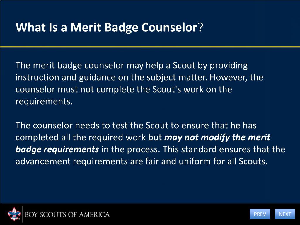The image size is (300, 225).
Task: Click the word 'Counselor' in the heading
Action: [169, 27]
